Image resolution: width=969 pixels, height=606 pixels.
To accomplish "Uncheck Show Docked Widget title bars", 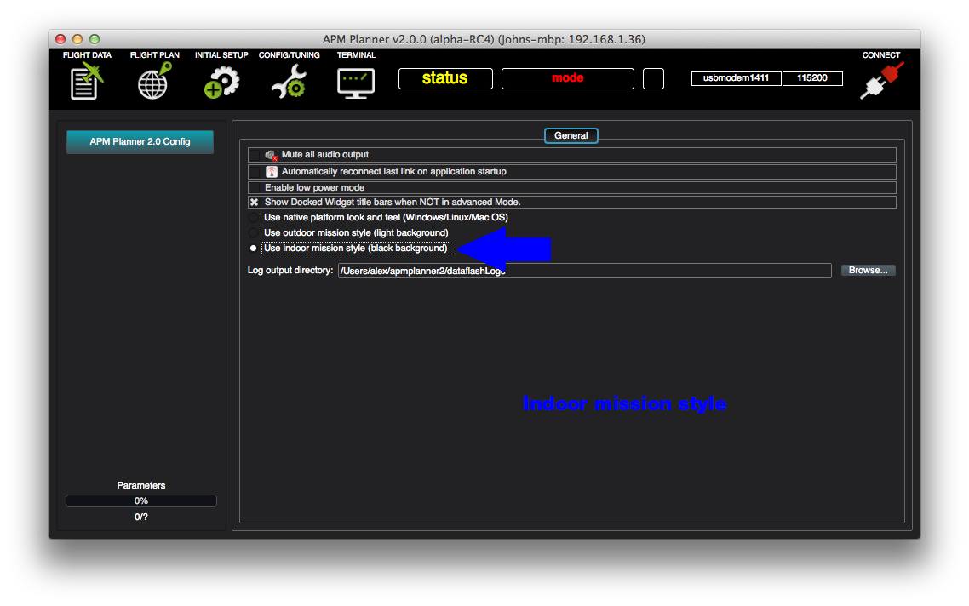I will 254,202.
